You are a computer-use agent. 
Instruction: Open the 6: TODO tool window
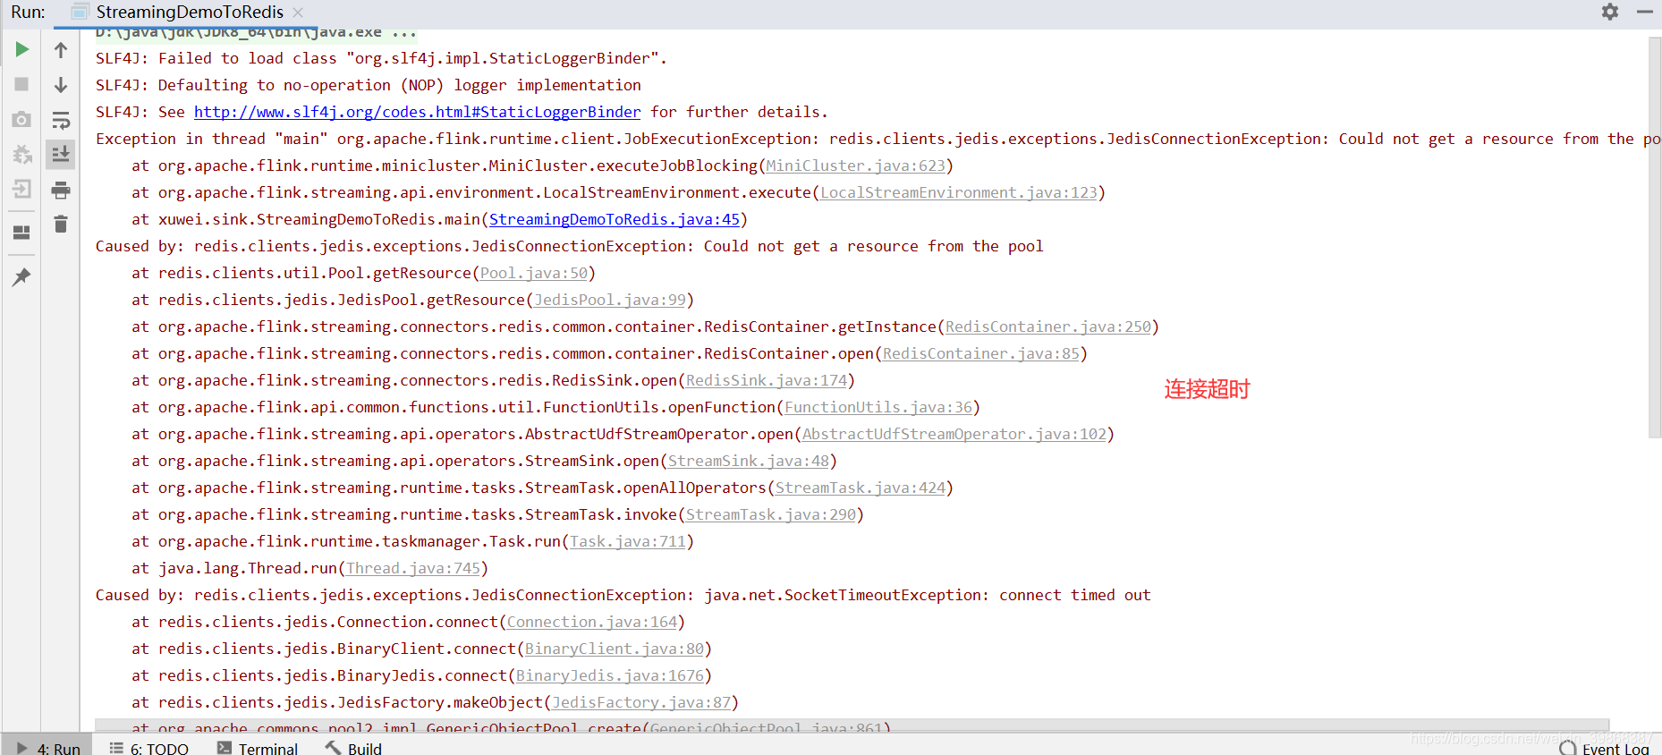coord(148,748)
